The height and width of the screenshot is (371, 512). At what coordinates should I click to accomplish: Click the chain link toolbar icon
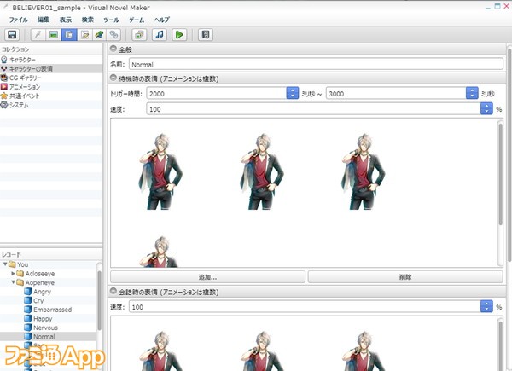[x=113, y=35]
